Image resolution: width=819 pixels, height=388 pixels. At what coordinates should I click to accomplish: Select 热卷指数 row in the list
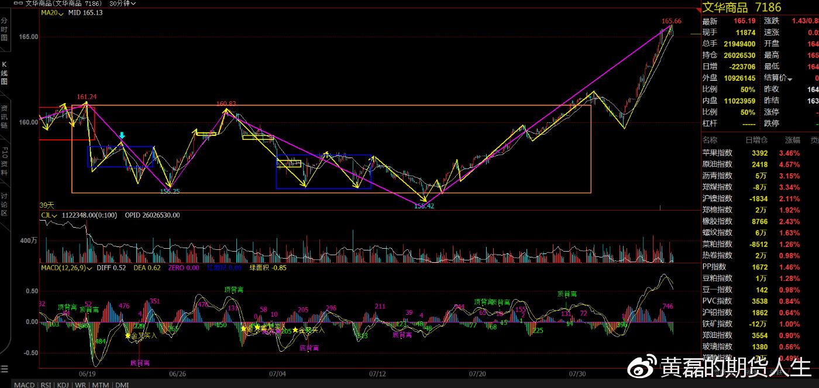pyautogui.click(x=760, y=256)
